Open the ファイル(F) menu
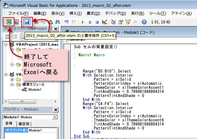The image size is (197, 139). [x=18, y=13]
